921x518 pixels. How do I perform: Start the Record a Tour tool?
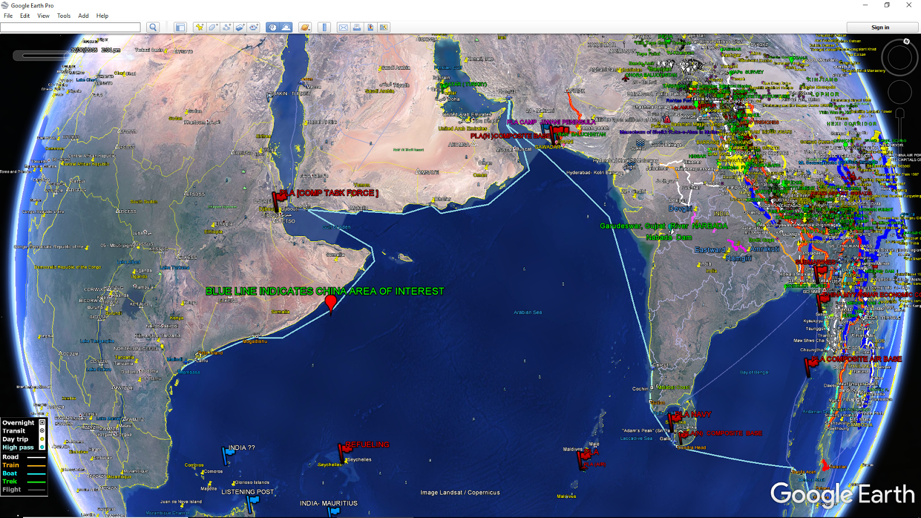[253, 27]
